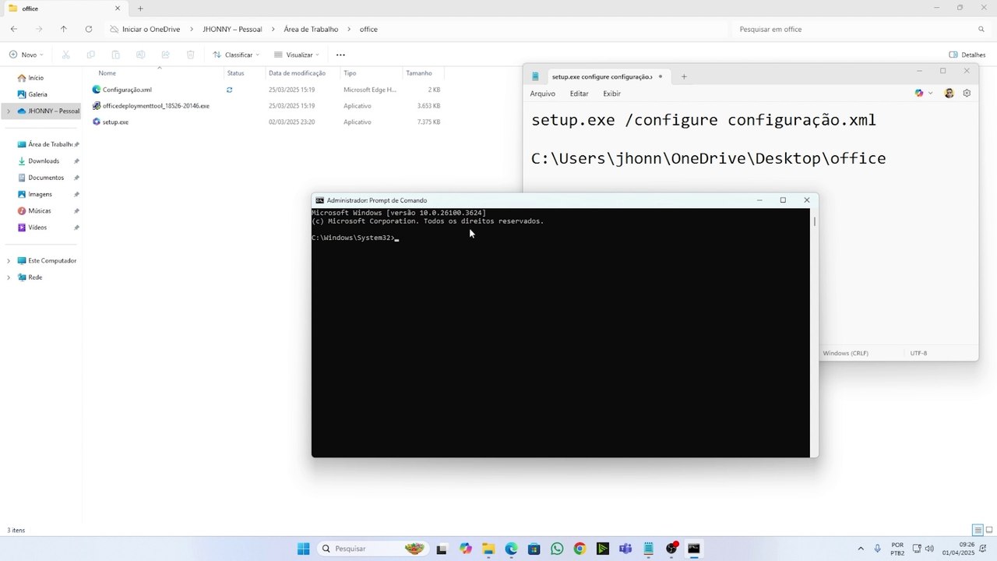Open Documentos in the navigation pane
Viewport: 997px width, 561px height.
pos(46,178)
